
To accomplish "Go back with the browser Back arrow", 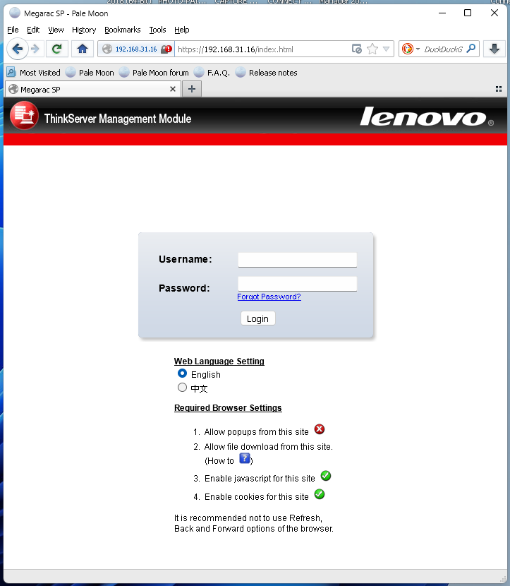I will tap(17, 49).
